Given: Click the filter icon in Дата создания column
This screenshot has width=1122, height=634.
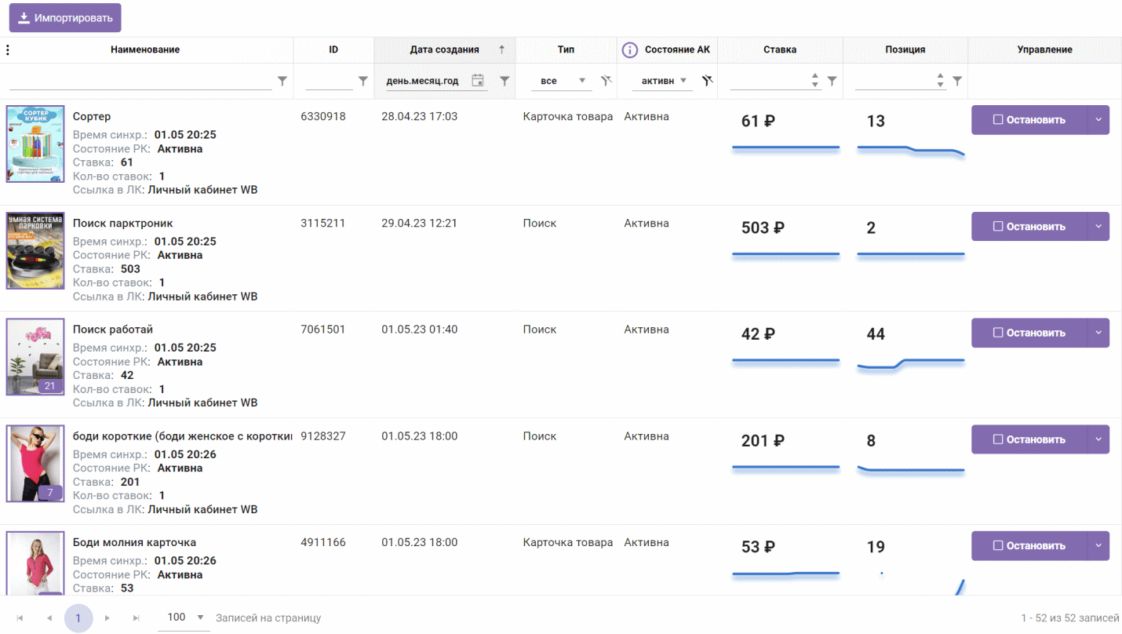Looking at the screenshot, I should coord(505,81).
